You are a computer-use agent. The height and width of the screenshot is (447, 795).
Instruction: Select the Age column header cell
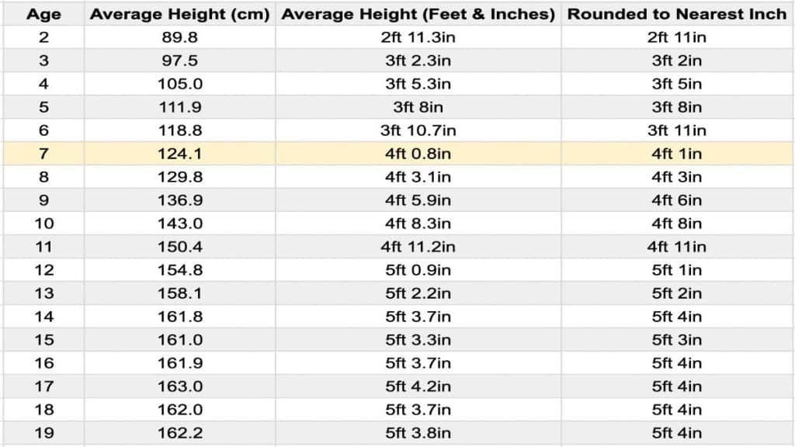[x=43, y=14]
